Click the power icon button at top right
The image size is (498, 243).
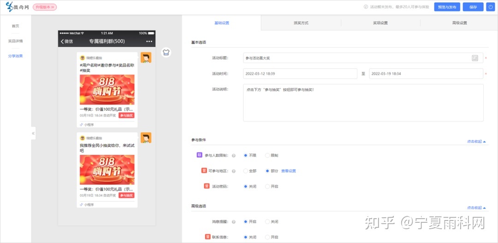click(x=490, y=7)
